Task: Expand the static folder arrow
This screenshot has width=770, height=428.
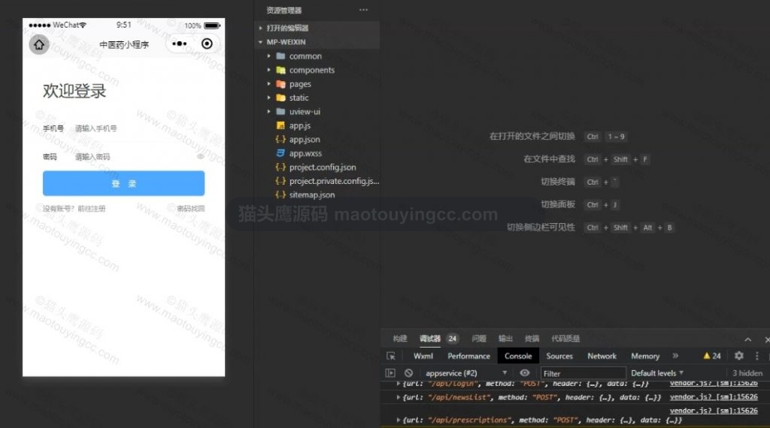Action: pyautogui.click(x=268, y=98)
